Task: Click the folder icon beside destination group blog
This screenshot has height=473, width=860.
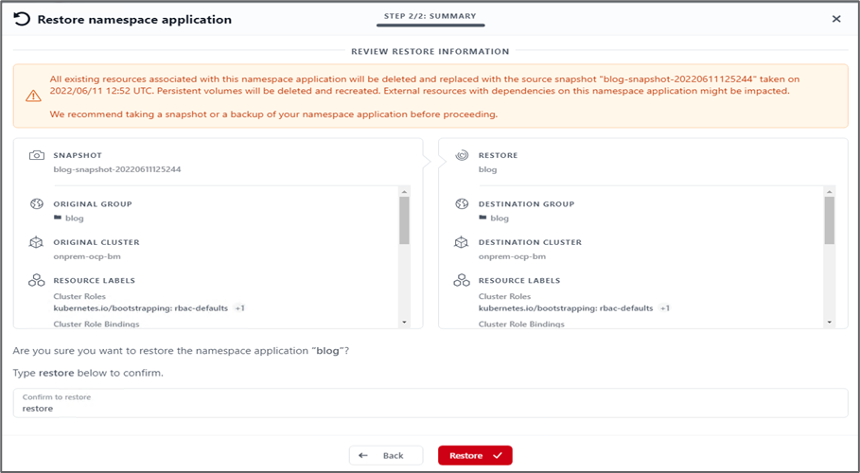Action: [483, 219]
